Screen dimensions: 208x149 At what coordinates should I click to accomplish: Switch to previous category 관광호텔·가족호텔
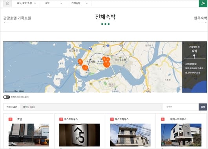pyautogui.click(x=17, y=18)
